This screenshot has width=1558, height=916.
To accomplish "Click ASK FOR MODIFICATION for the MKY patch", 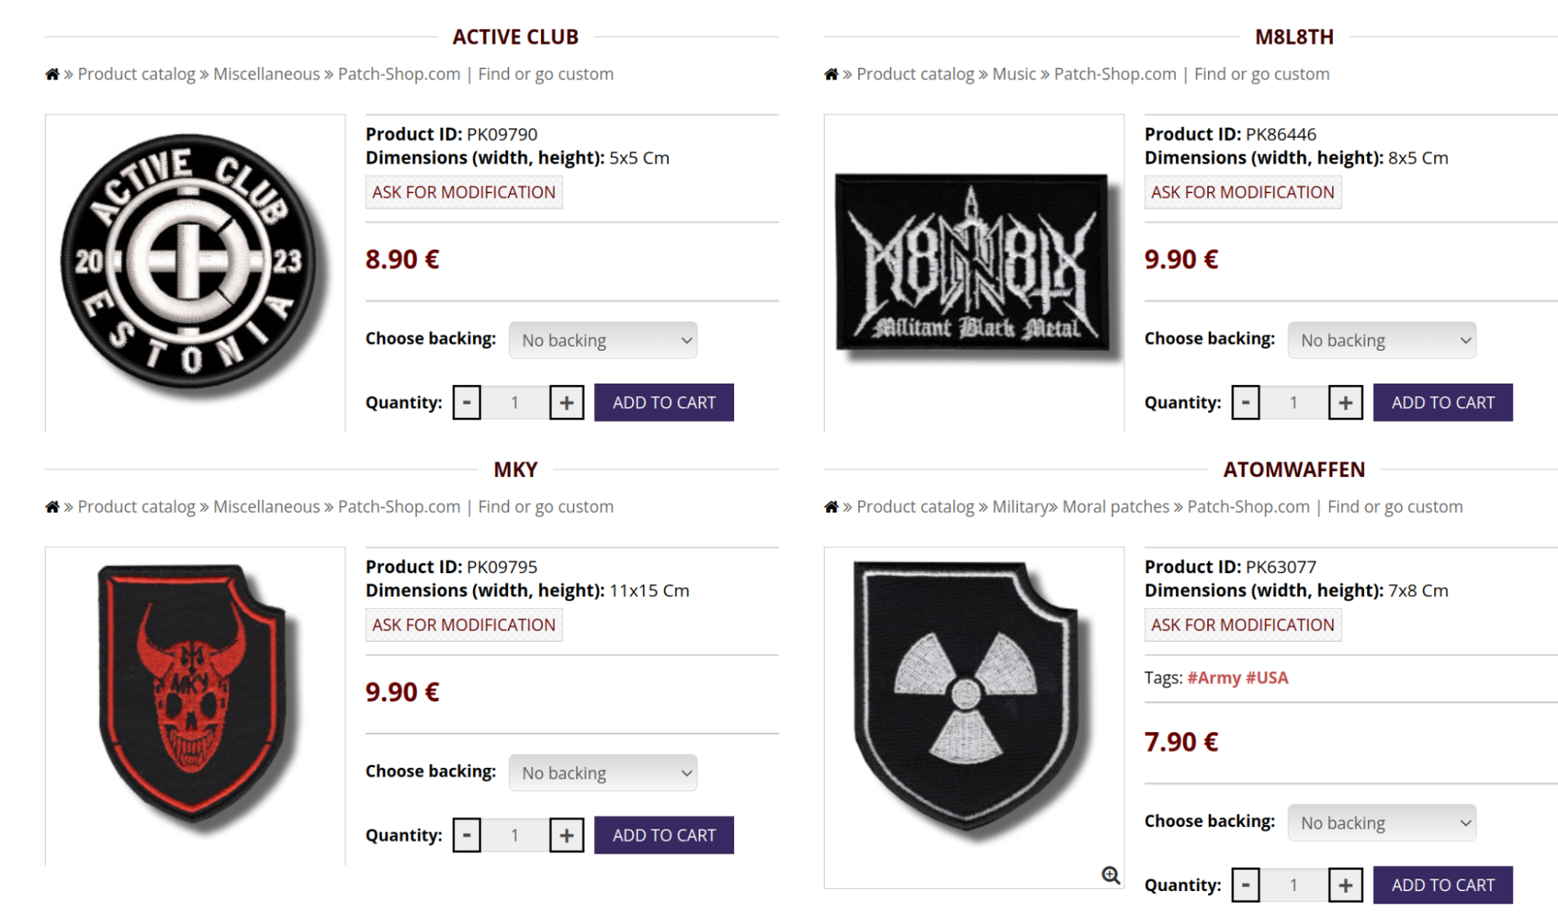I will point(463,624).
